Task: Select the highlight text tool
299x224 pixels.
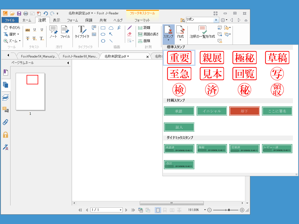Action: point(28,30)
